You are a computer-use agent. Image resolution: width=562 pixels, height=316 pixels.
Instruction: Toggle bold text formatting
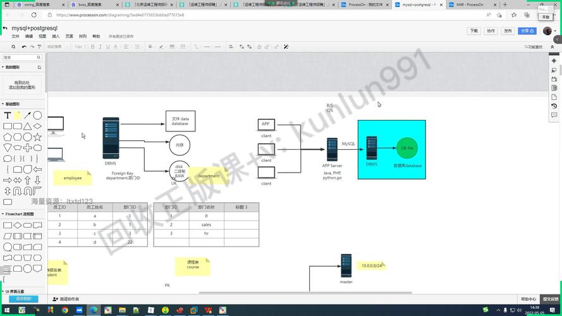click(92, 47)
